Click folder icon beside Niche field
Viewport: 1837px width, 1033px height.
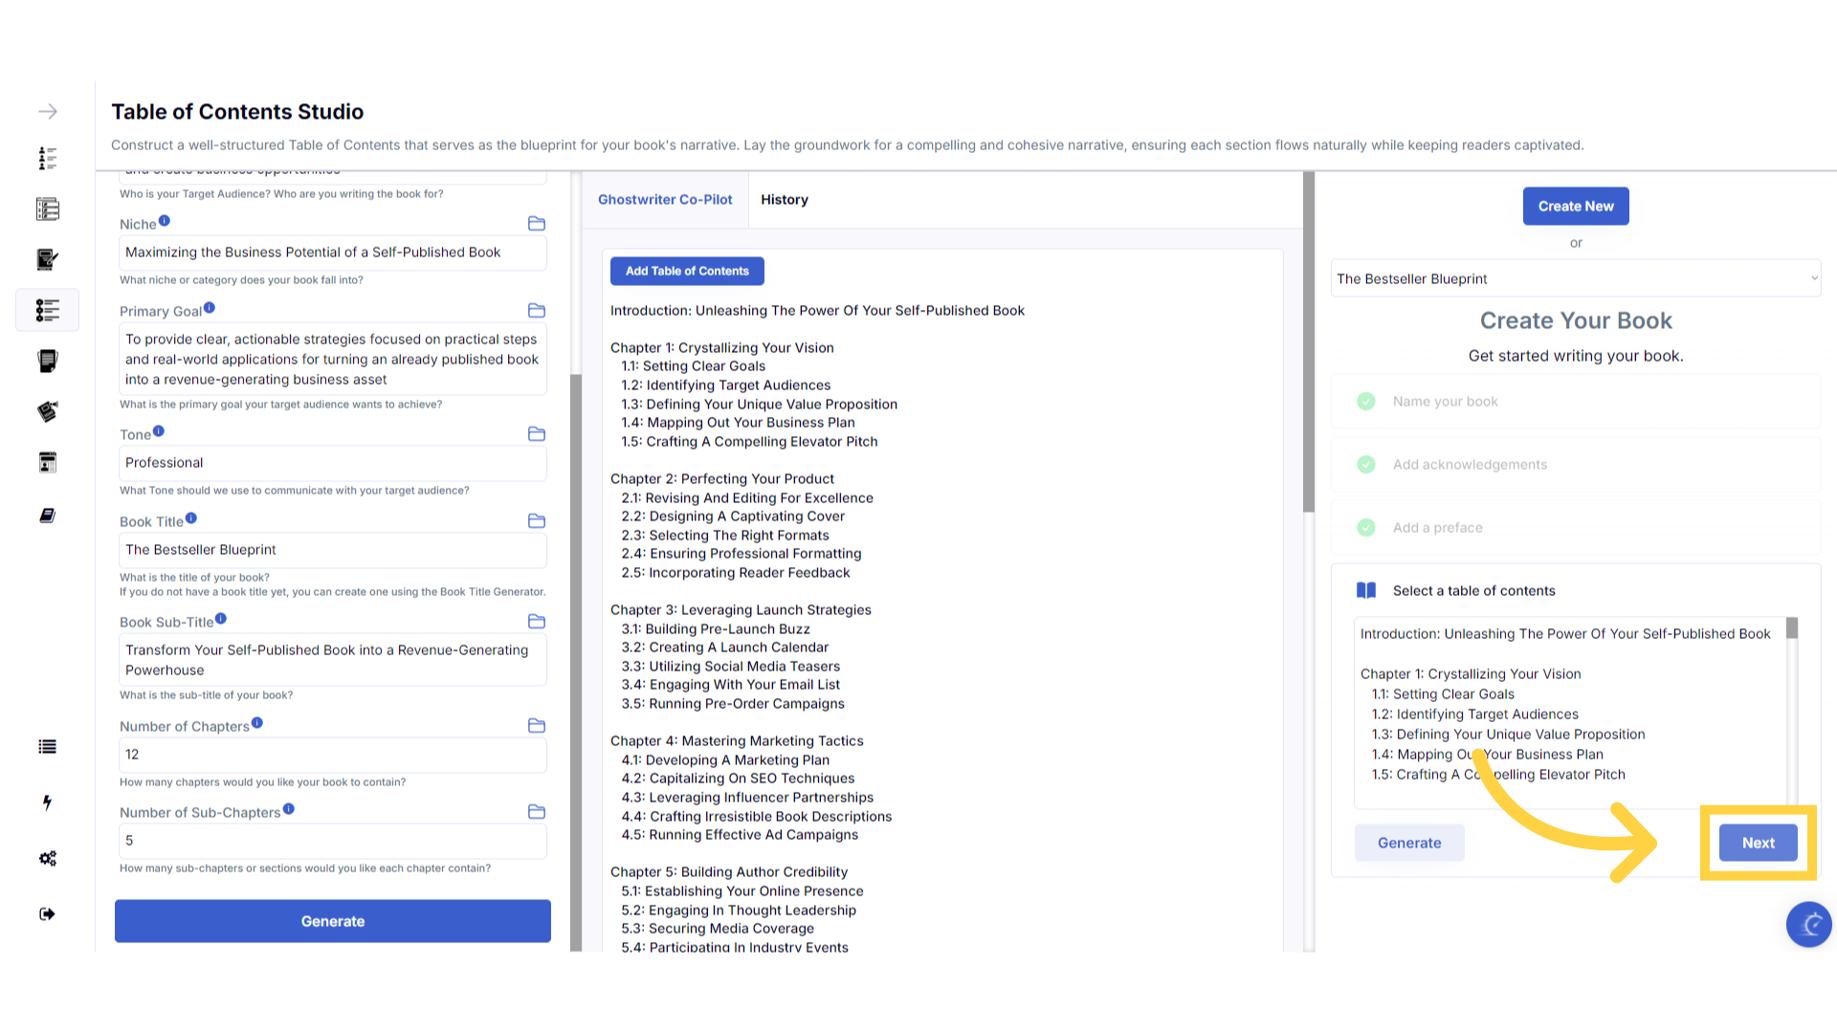[x=537, y=224]
